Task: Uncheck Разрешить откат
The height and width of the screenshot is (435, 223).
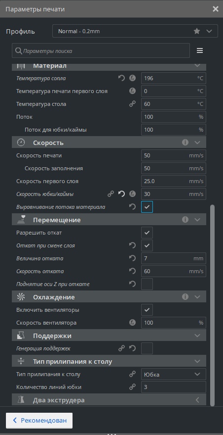Action: point(147,233)
